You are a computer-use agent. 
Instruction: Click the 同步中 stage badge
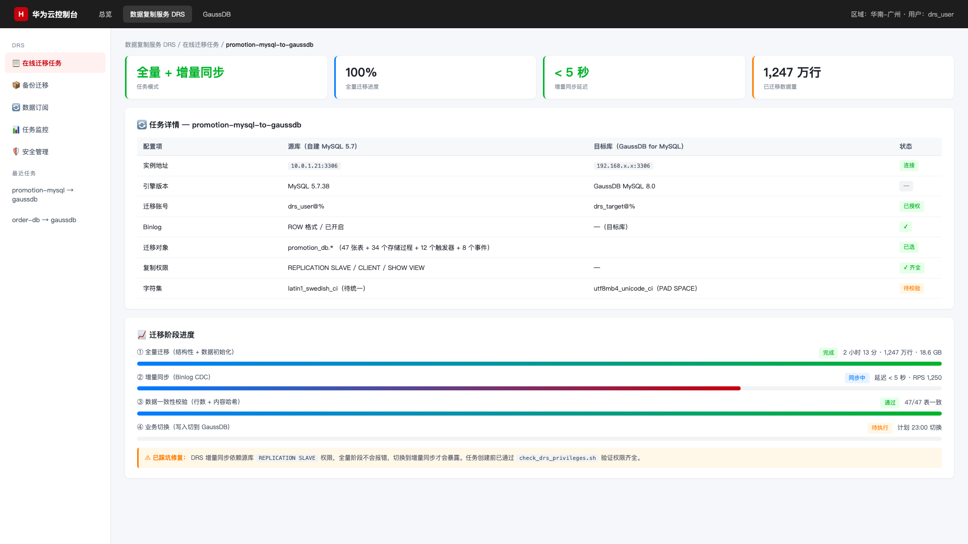click(857, 378)
